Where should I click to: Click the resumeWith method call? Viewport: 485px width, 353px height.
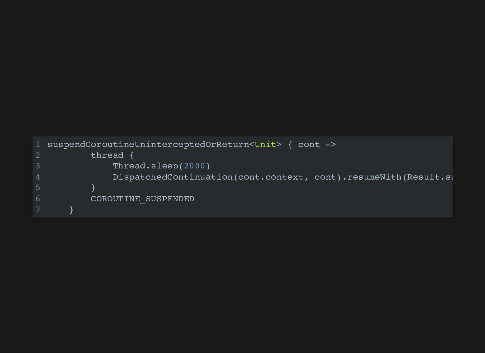[x=374, y=177]
